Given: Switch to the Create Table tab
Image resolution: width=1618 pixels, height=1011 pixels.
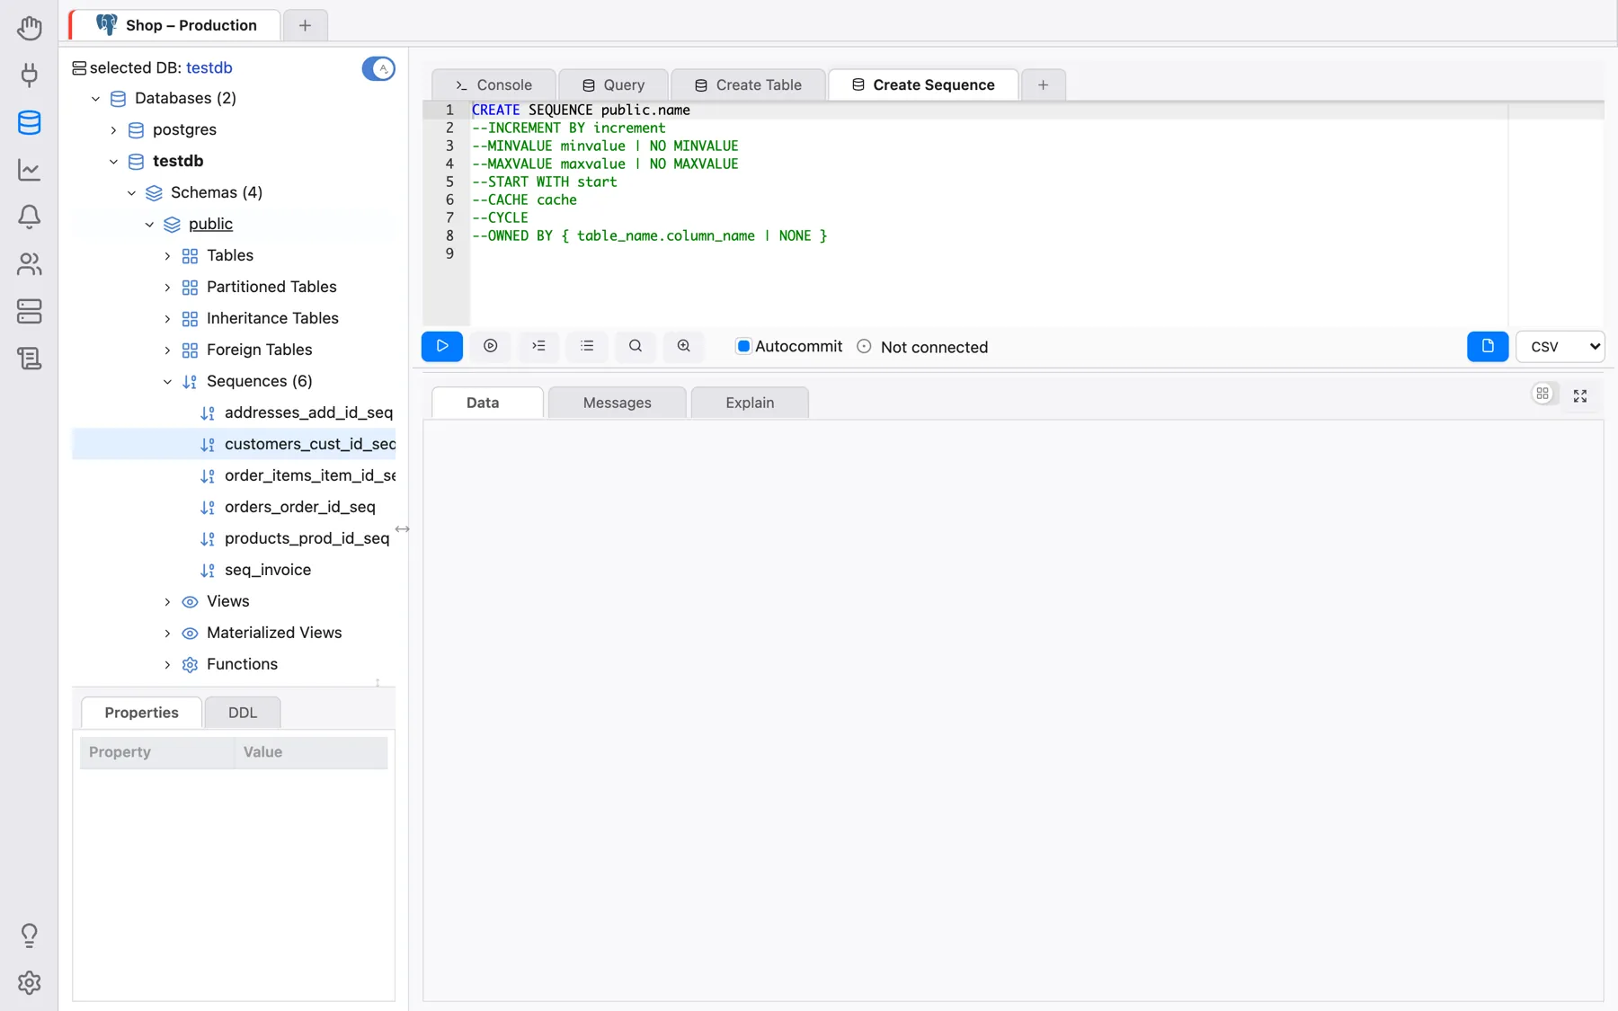Looking at the screenshot, I should (x=748, y=84).
